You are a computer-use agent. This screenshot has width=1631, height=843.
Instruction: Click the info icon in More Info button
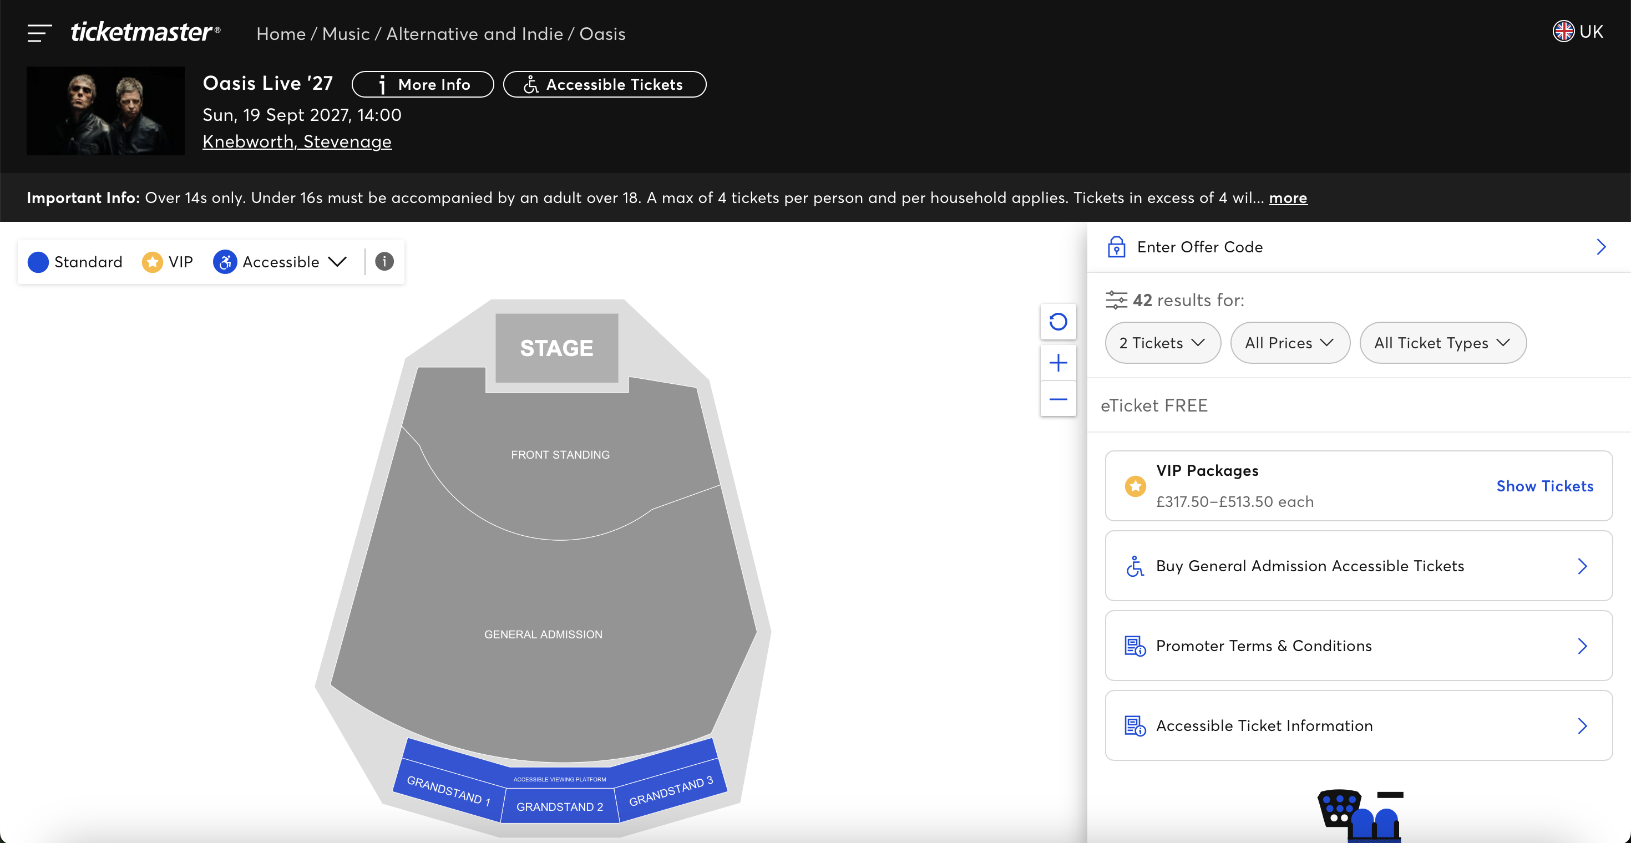pyautogui.click(x=382, y=84)
